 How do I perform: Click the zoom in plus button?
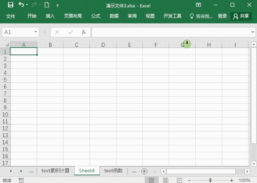(232, 180)
